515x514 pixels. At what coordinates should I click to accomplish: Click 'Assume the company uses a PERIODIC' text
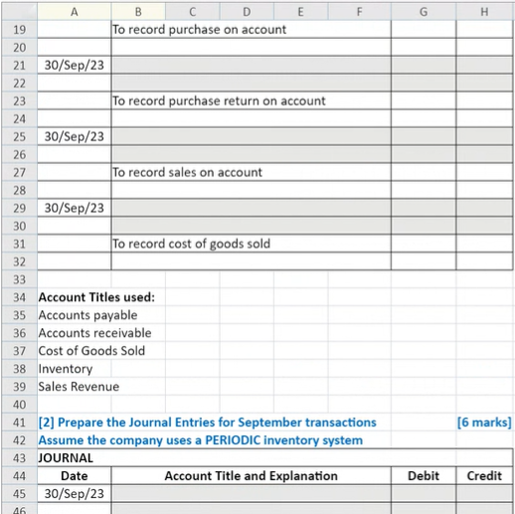click(200, 440)
